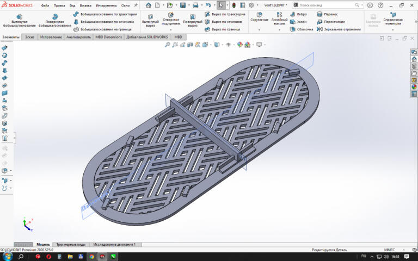Click Отверстие под крепеж tool
This screenshot has width=418, height=261.
[170, 18]
